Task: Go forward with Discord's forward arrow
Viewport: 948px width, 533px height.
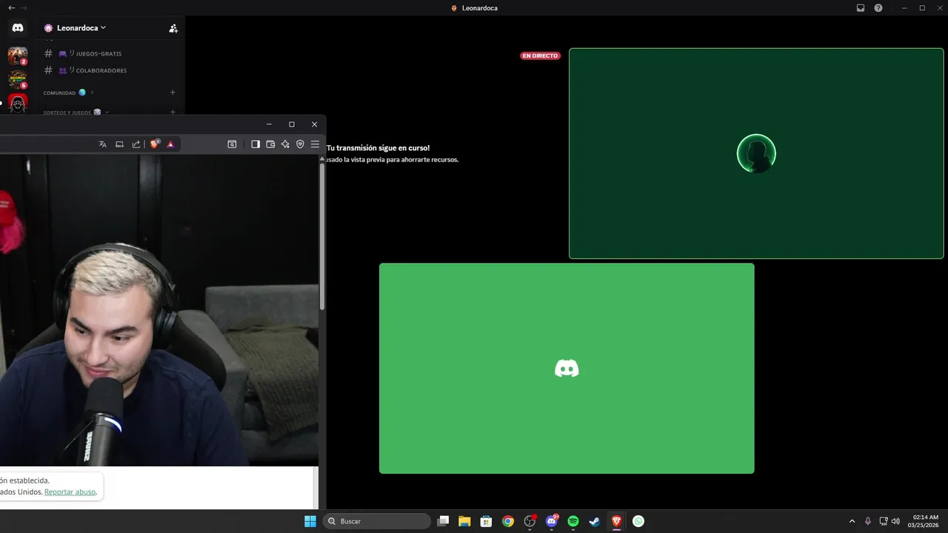Action: pos(24,7)
